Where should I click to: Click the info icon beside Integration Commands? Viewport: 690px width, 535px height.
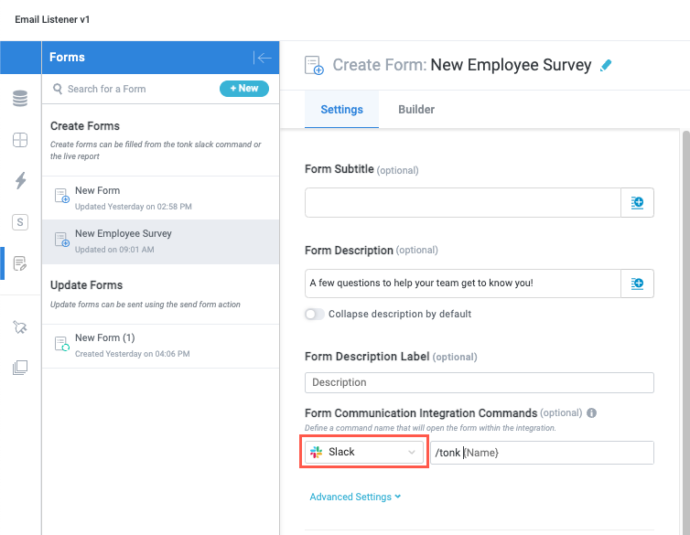(x=591, y=413)
